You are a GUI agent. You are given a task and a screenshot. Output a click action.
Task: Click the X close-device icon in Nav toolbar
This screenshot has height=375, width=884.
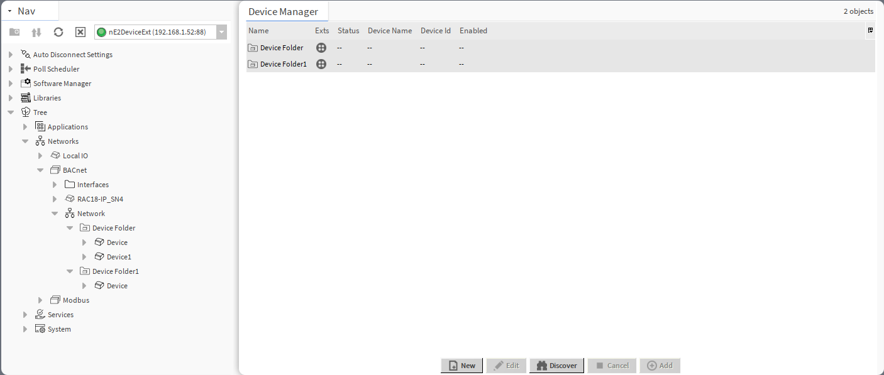(x=80, y=32)
